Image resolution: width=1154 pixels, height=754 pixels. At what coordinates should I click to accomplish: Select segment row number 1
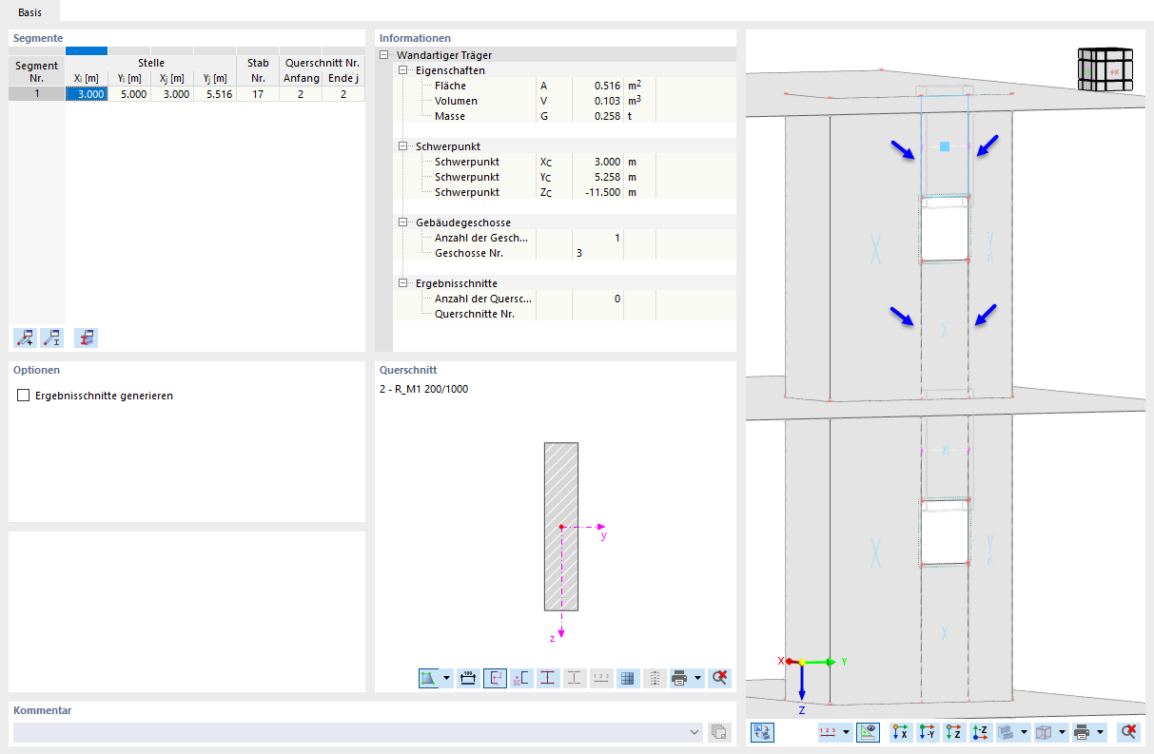(37, 94)
